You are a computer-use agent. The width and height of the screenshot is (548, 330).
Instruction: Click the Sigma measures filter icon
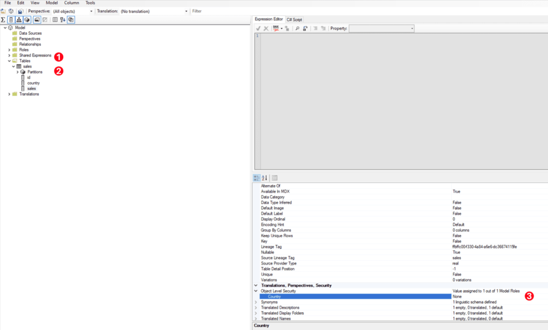coord(3,20)
